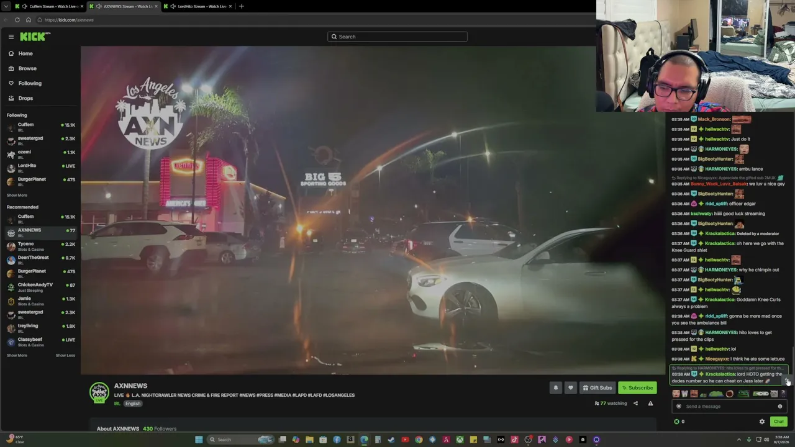Expand Recommended list with Show More

(x=17, y=356)
